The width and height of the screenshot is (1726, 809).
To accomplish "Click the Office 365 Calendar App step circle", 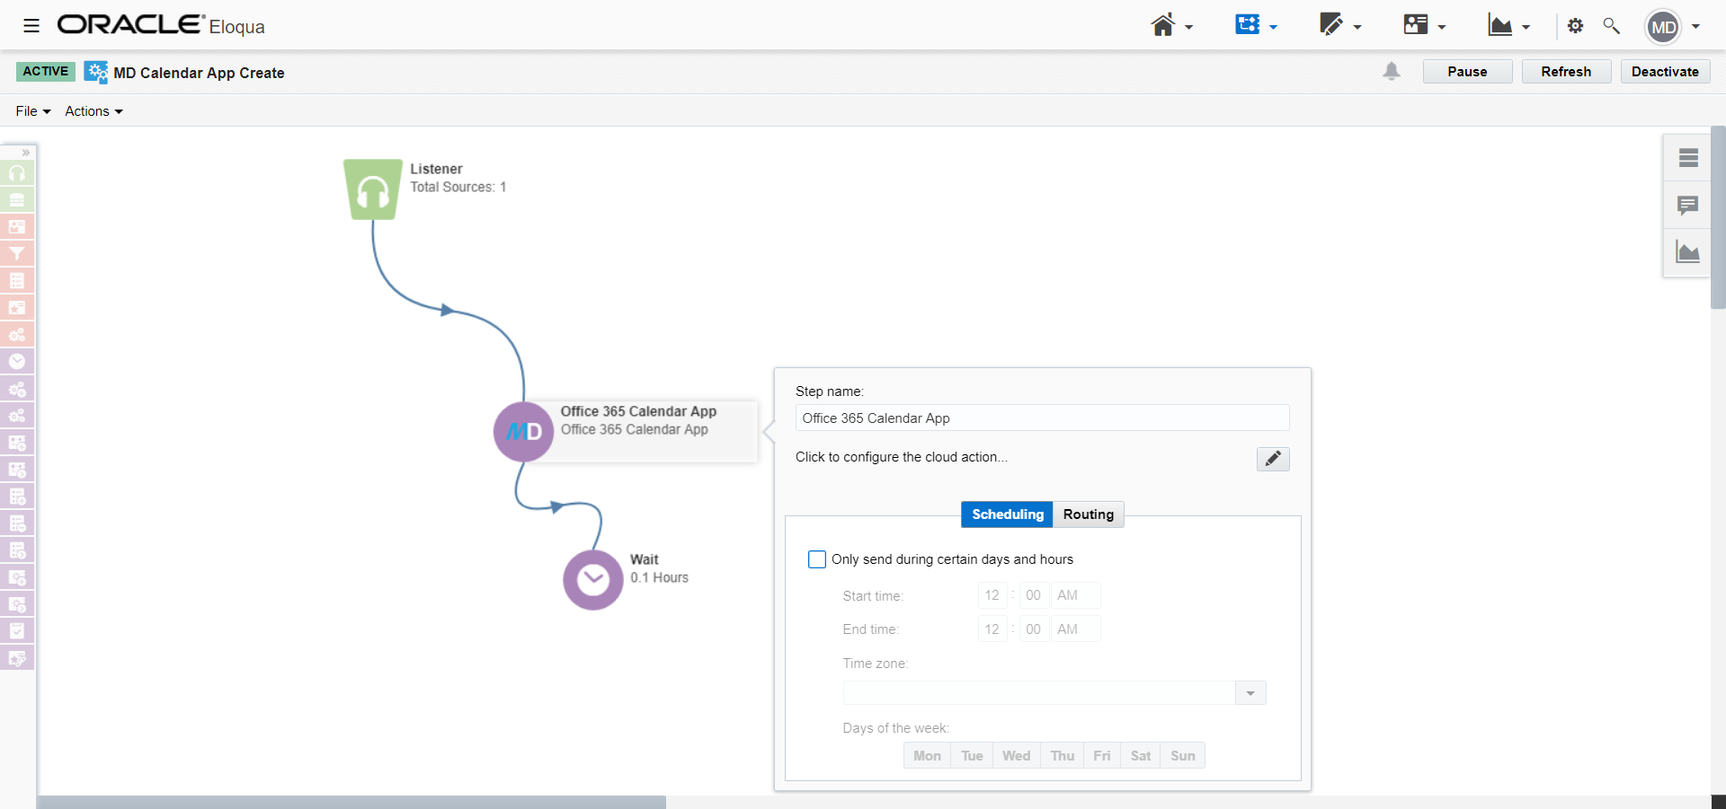I will click(523, 432).
